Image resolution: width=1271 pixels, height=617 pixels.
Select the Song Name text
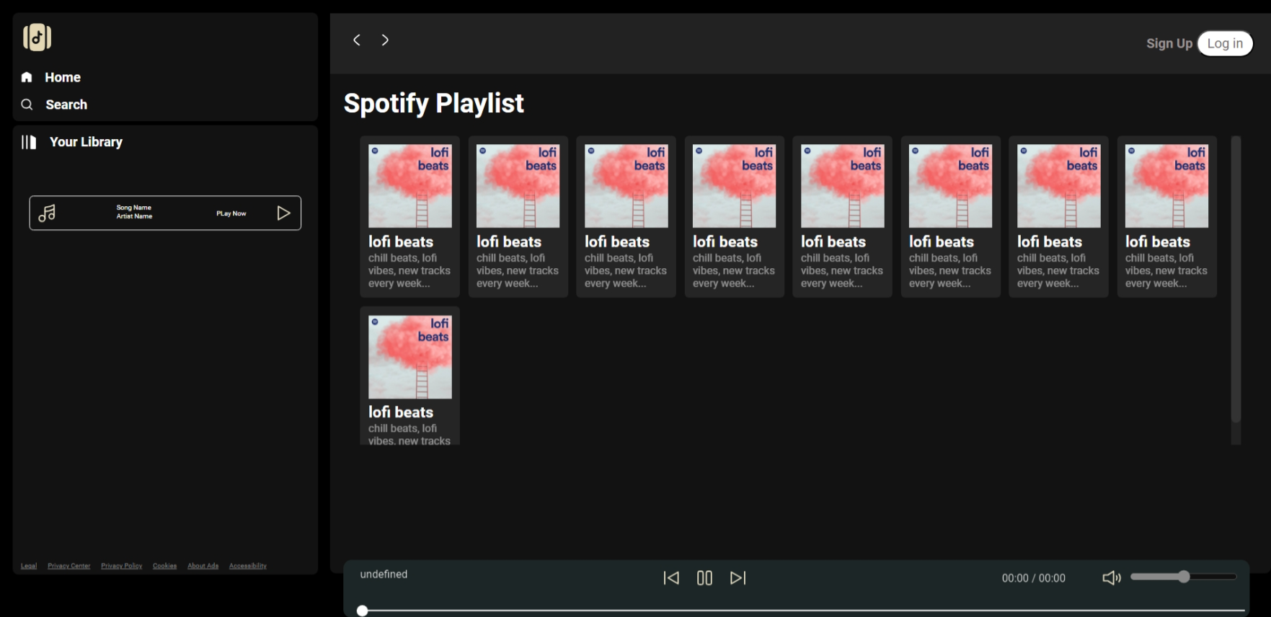click(x=134, y=208)
